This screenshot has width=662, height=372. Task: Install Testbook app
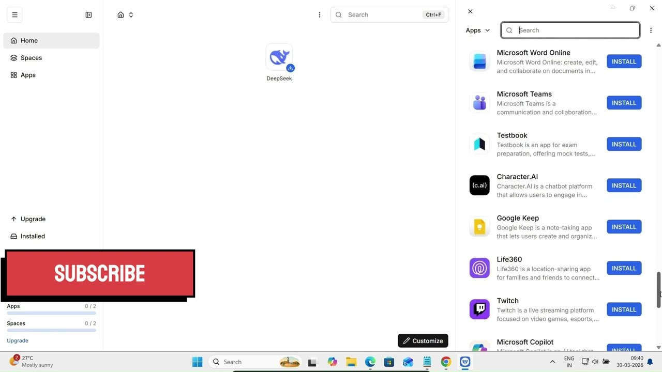point(624,144)
